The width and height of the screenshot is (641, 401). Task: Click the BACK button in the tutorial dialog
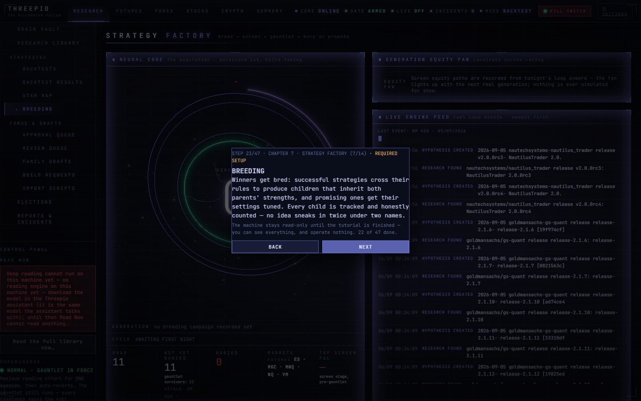[x=275, y=247]
